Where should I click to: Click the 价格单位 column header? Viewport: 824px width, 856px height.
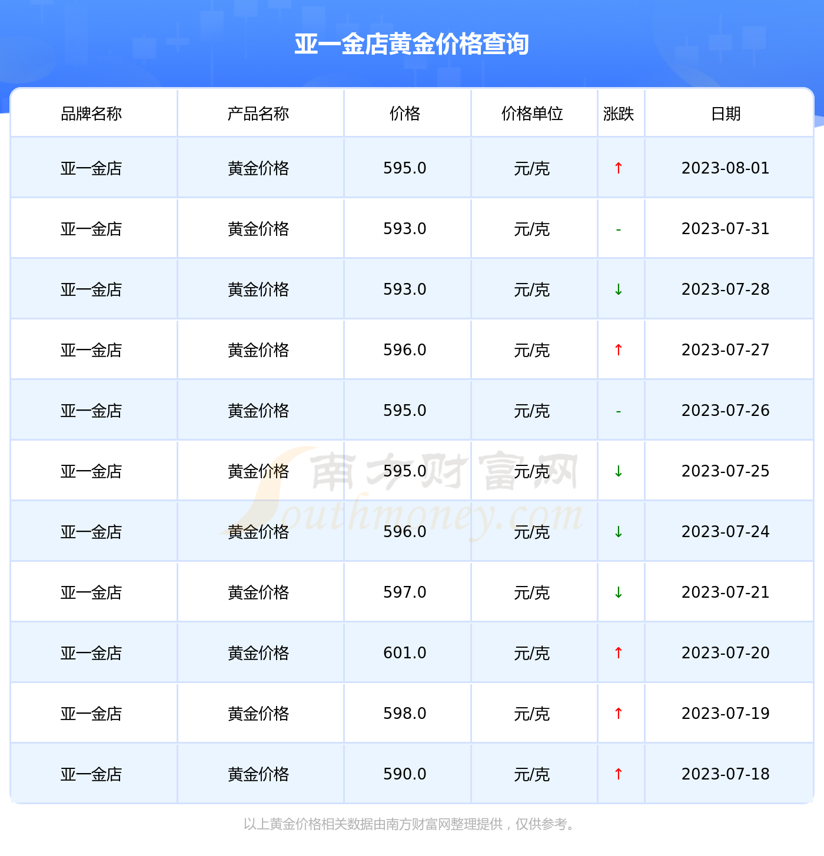[532, 114]
